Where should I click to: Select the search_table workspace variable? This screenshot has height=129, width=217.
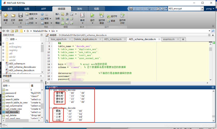(12, 99)
